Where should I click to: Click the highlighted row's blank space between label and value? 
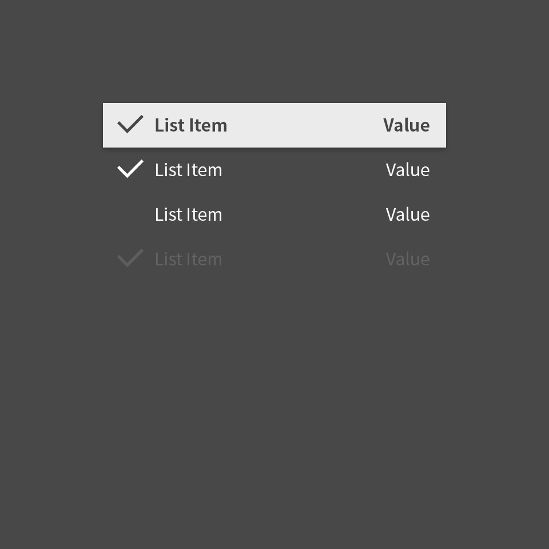(305, 125)
